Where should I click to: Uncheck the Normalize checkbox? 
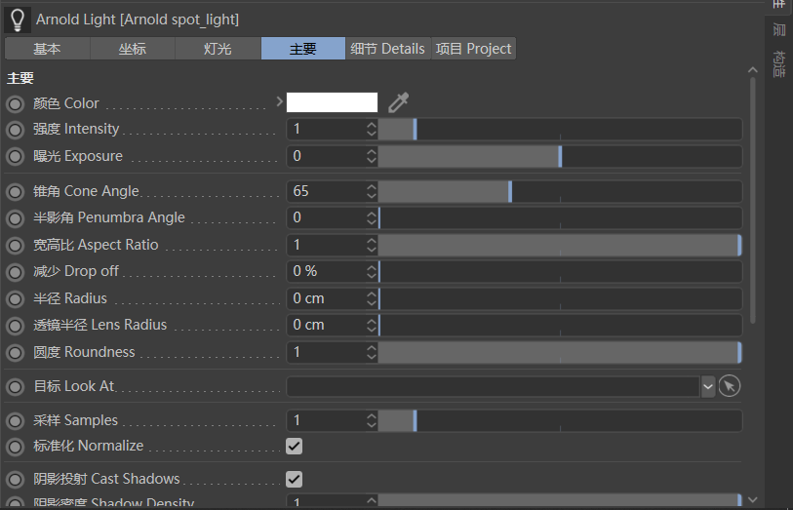(x=295, y=447)
